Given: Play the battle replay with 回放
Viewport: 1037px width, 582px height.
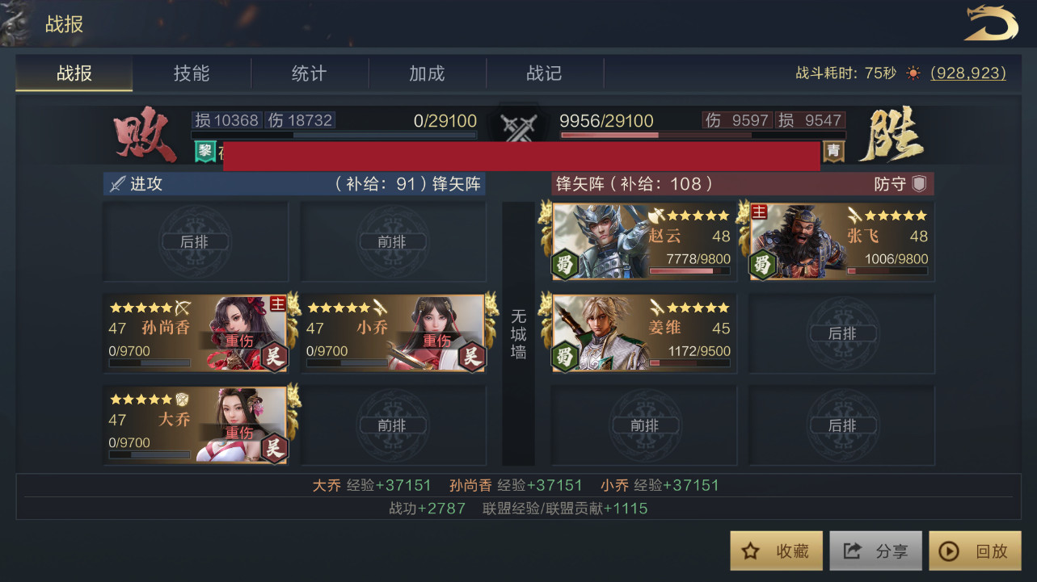Looking at the screenshot, I should 975,551.
